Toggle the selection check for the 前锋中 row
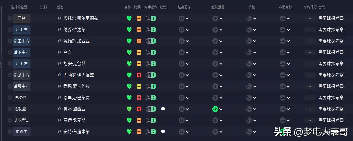The height and width of the screenshot is (141, 353). pyautogui.click(x=10, y=132)
